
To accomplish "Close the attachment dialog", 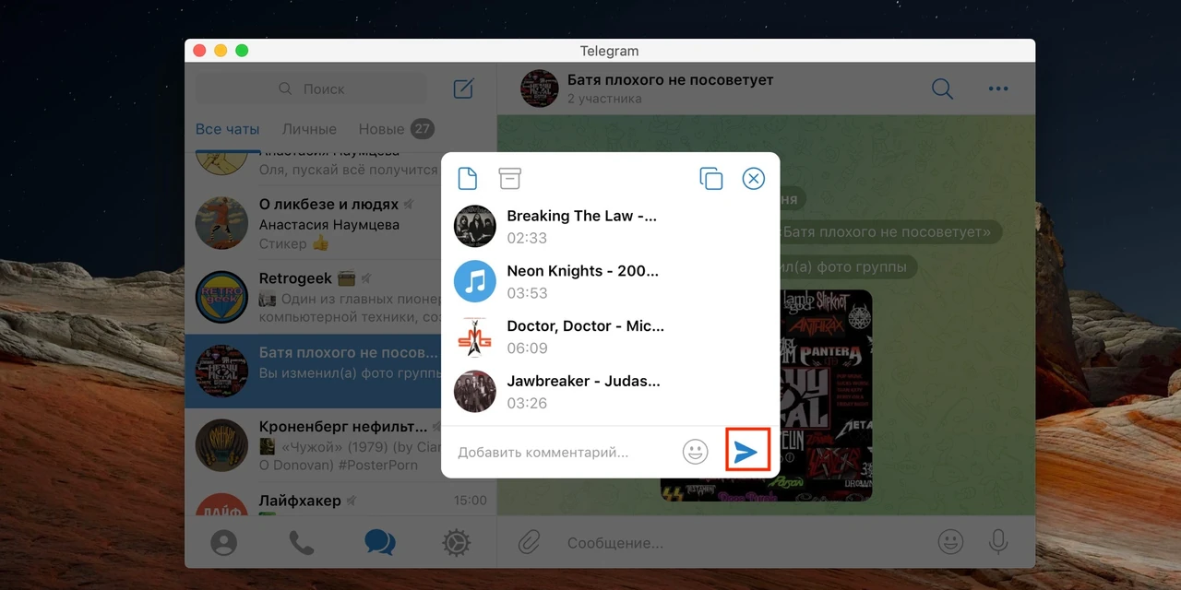I will click(754, 179).
